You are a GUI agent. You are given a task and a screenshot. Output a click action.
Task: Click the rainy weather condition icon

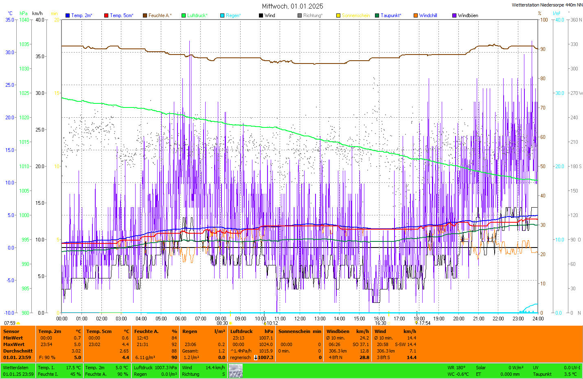click(x=235, y=371)
